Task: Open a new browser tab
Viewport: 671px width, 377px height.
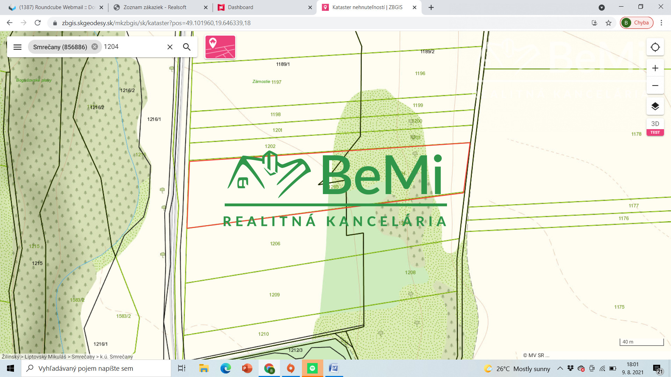Action: point(431,7)
